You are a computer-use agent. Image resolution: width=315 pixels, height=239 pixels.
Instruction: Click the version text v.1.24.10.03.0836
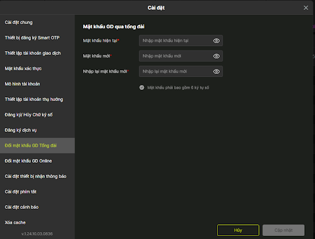click(37, 234)
